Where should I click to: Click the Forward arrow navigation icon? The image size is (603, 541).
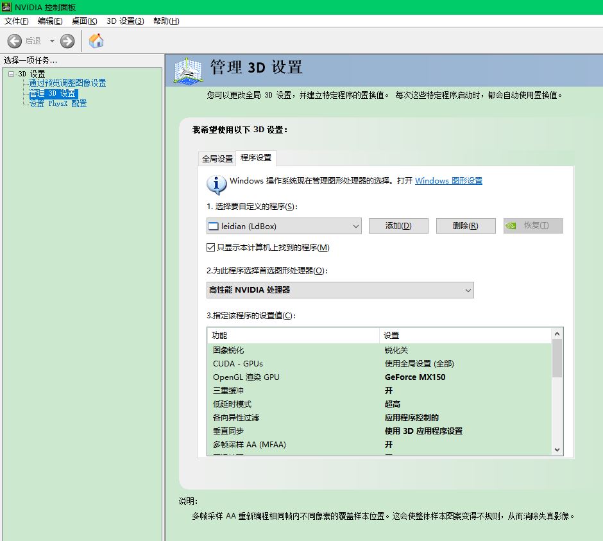(67, 41)
